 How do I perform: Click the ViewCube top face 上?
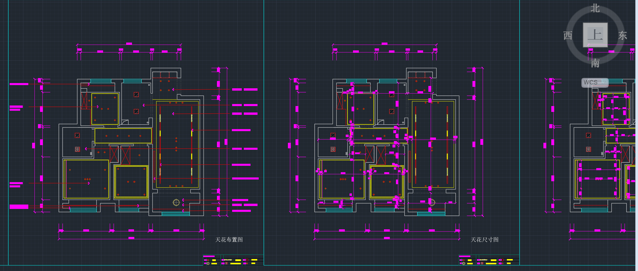tap(595, 35)
